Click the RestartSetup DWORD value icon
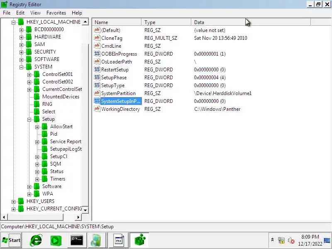The height and width of the screenshot is (249, 332). click(97, 69)
